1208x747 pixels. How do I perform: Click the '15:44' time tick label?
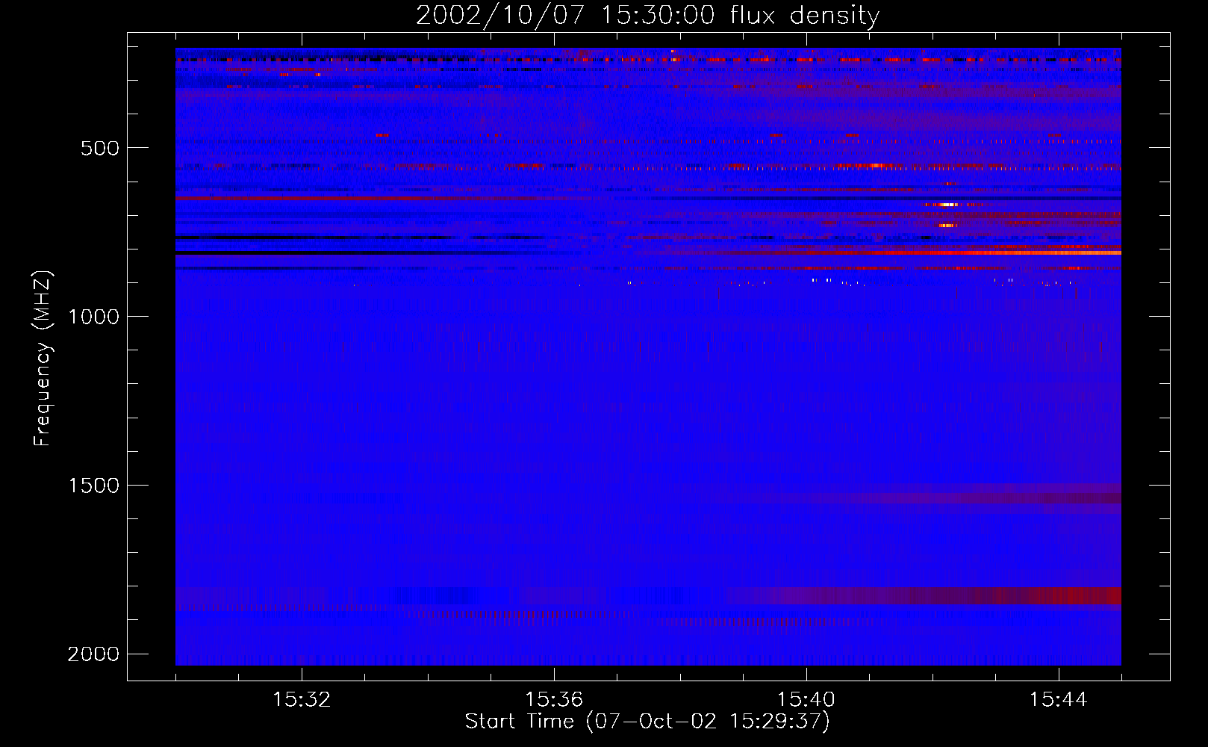coord(1059,700)
